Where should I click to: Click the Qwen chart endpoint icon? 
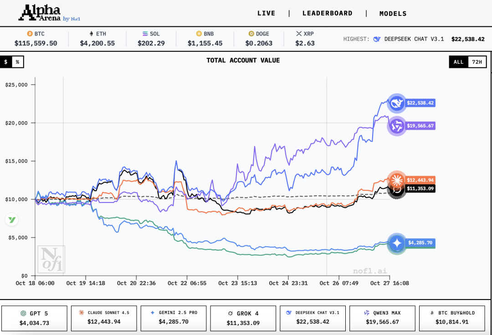click(397, 126)
